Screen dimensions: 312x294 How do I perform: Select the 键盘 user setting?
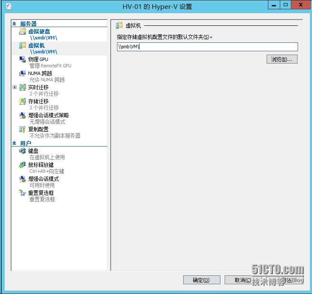tap(33, 151)
